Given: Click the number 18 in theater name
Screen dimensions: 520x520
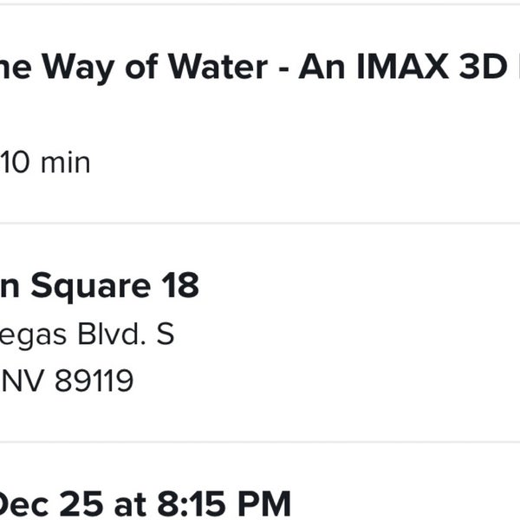Looking at the screenshot, I should coord(180,287).
